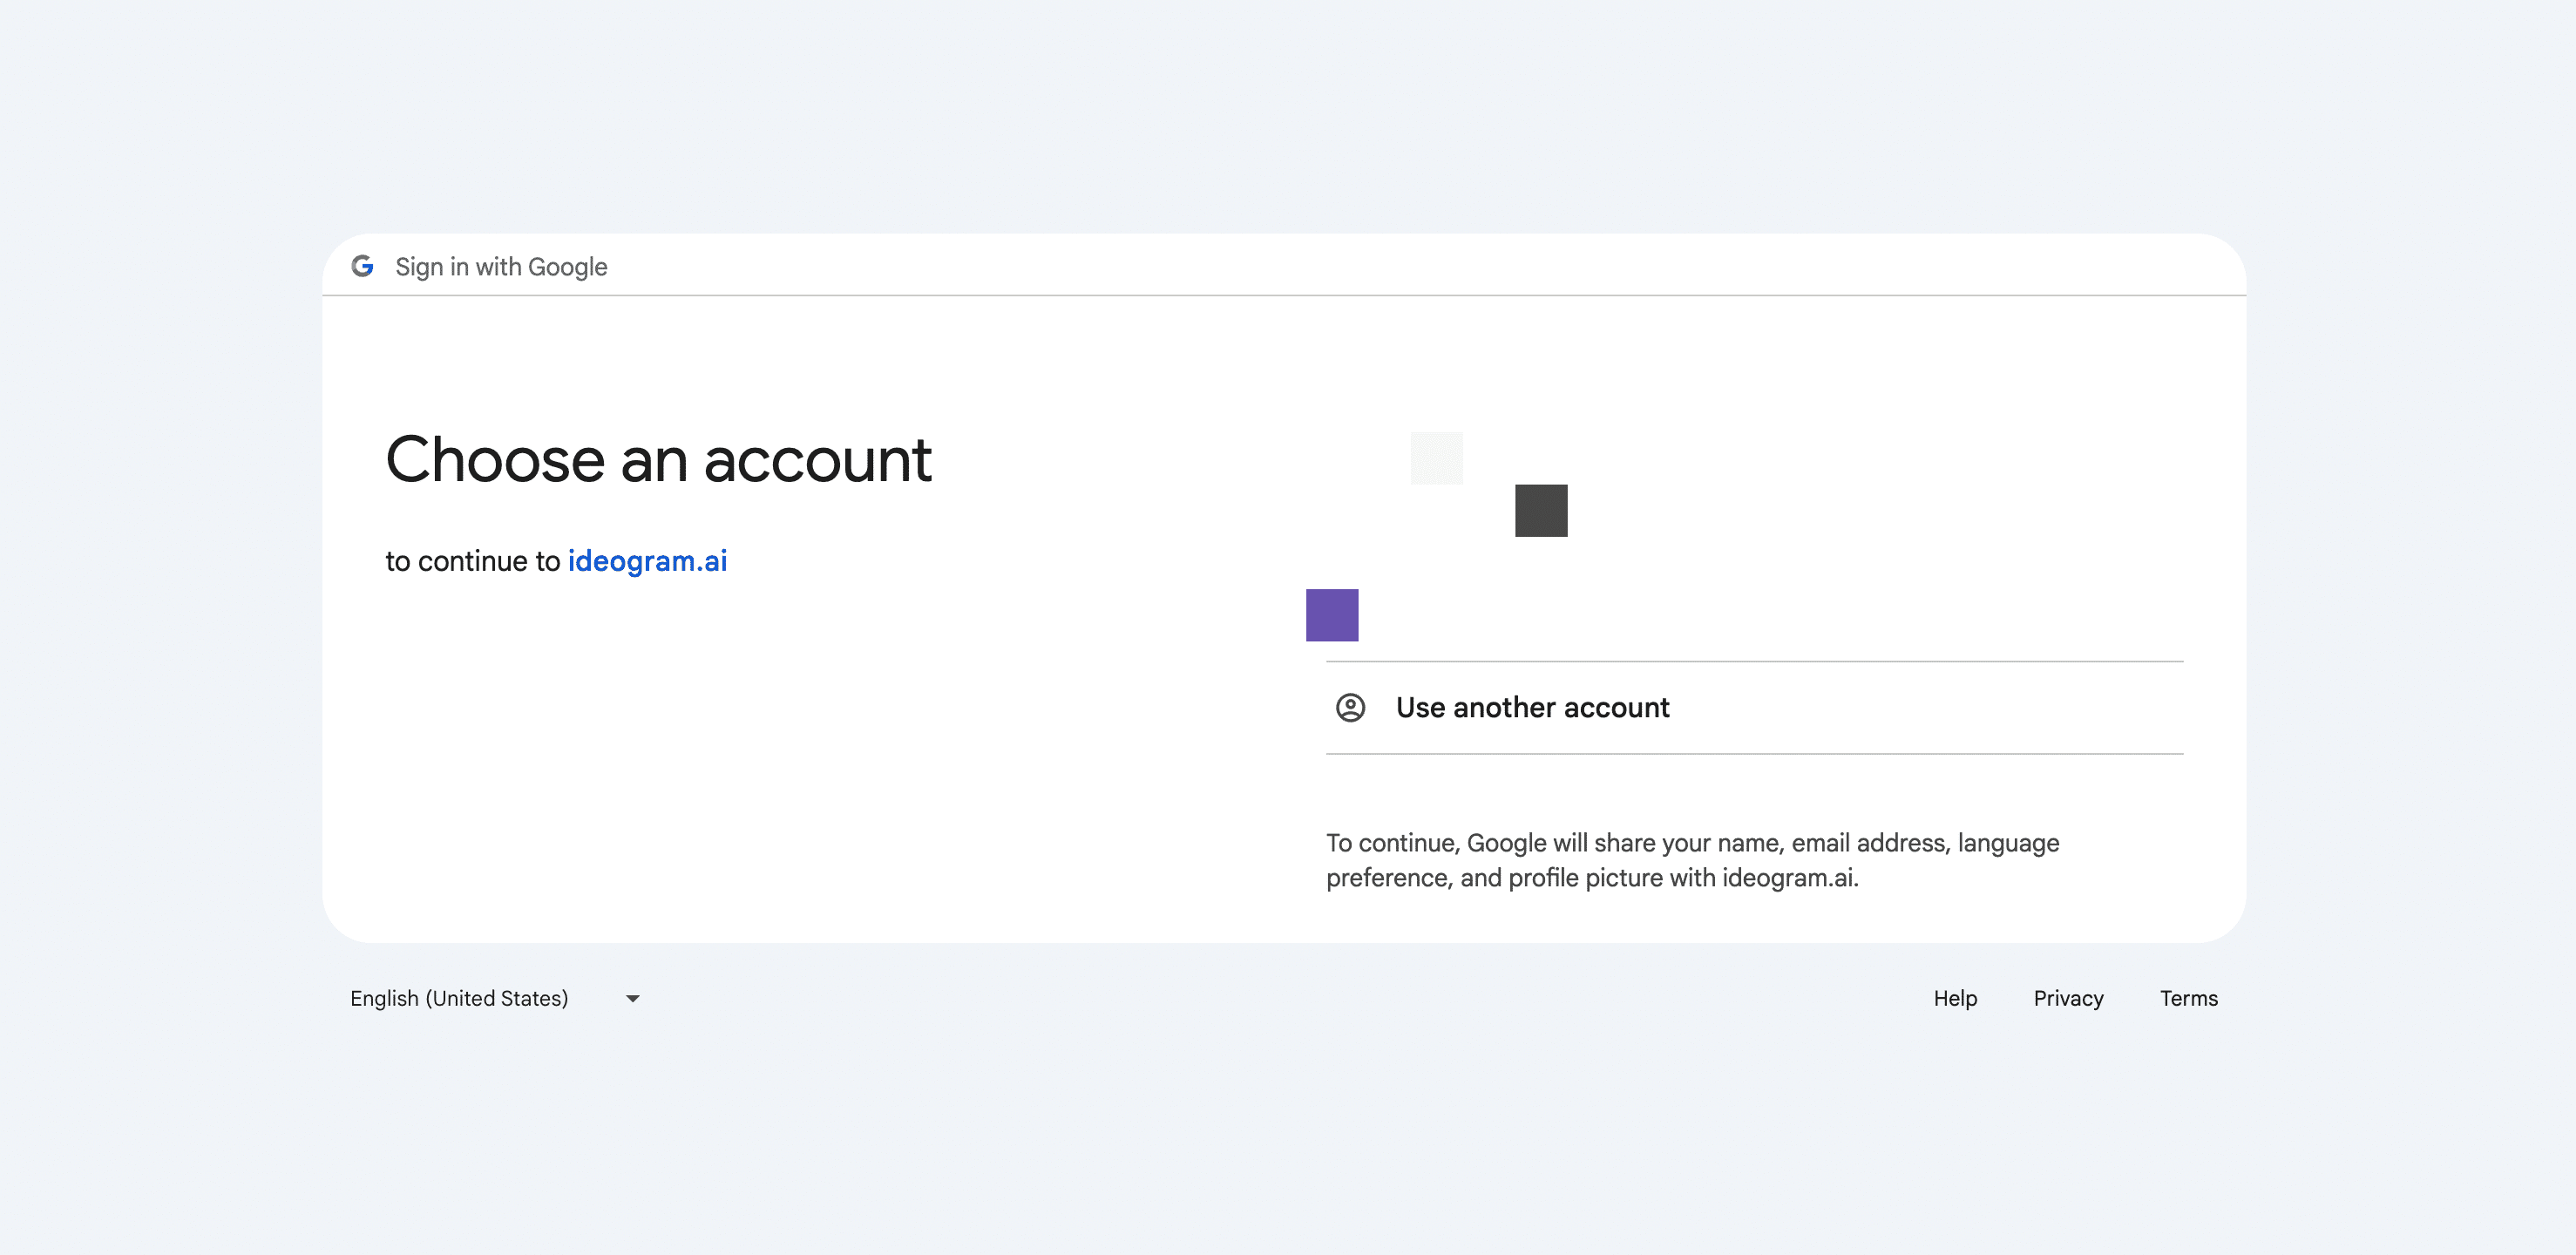2576x1255 pixels.
Task: Open the language dropdown arrow
Action: pos(633,998)
